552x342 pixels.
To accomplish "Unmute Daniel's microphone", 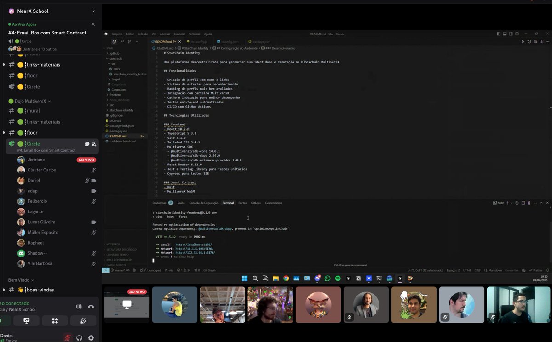I will click(68, 338).
